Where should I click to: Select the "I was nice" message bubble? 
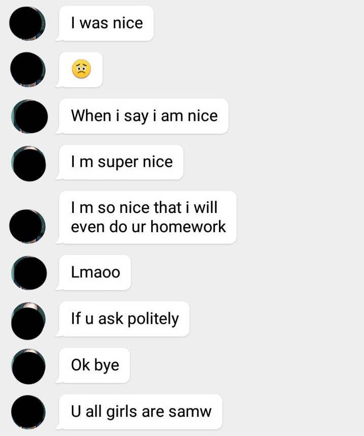point(107,23)
